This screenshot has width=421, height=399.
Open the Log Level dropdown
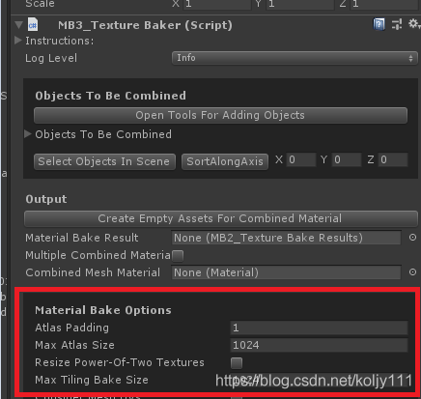tap(295, 58)
